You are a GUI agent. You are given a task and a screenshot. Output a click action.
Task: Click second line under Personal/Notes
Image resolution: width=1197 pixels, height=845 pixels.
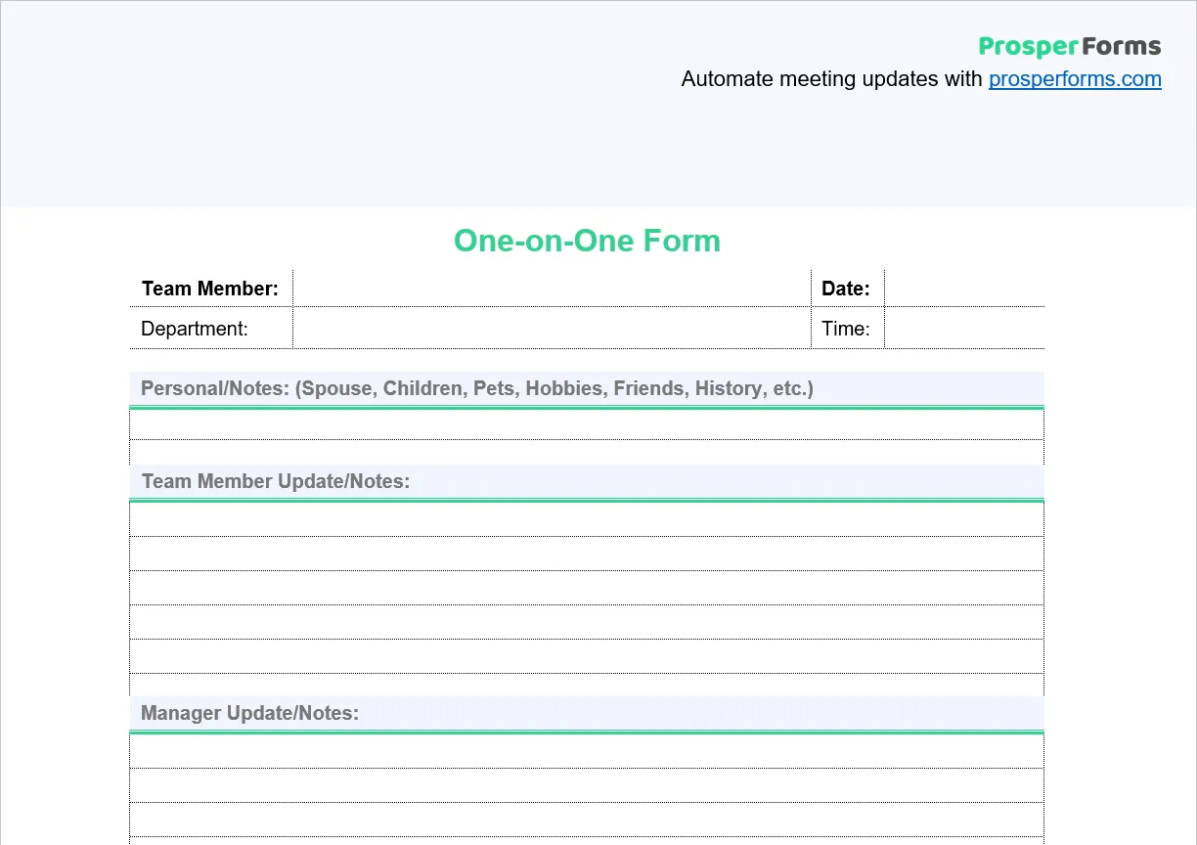tap(587, 453)
